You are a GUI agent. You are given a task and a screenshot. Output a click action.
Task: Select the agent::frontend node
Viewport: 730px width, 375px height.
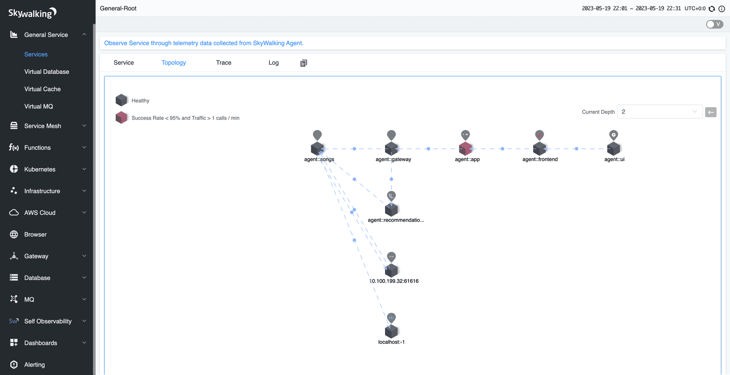tap(539, 149)
